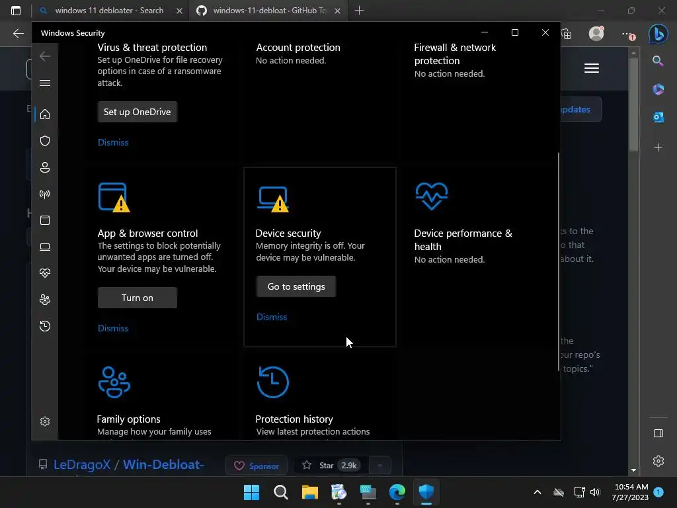The width and height of the screenshot is (677, 508).
Task: Open Home in Windows Security sidebar
Action: coord(45,114)
